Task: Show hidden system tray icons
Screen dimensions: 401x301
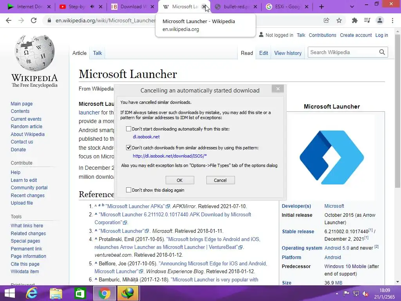Action: tap(337, 294)
